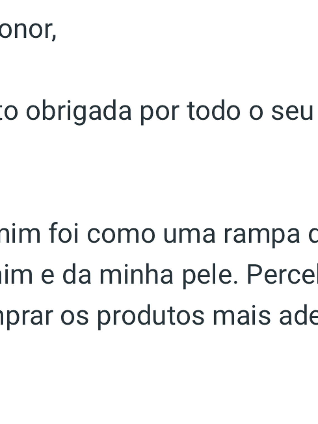Click the partial word directly before "foi"

20,234
